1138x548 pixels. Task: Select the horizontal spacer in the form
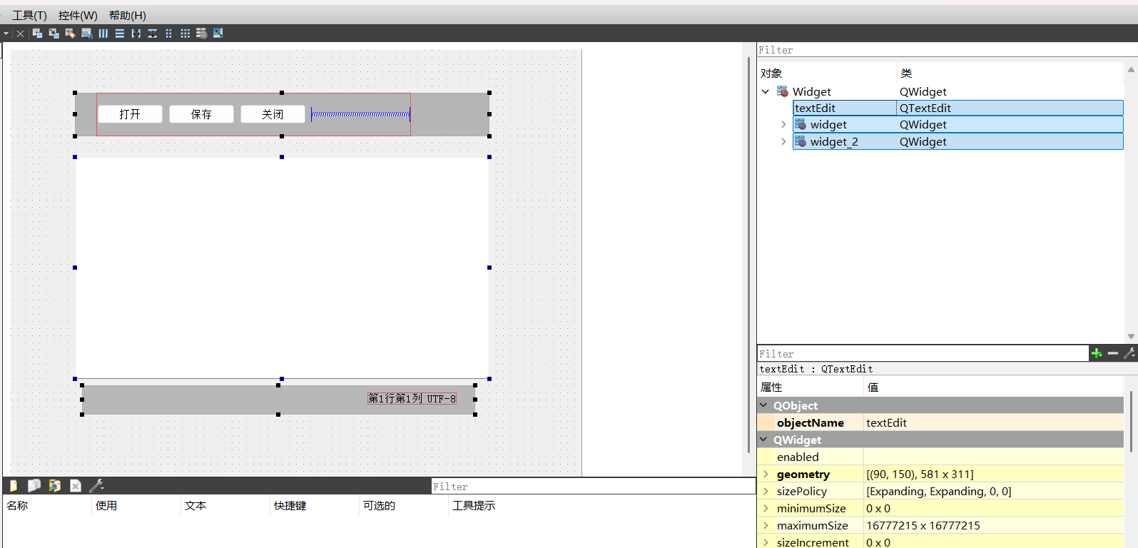click(360, 114)
